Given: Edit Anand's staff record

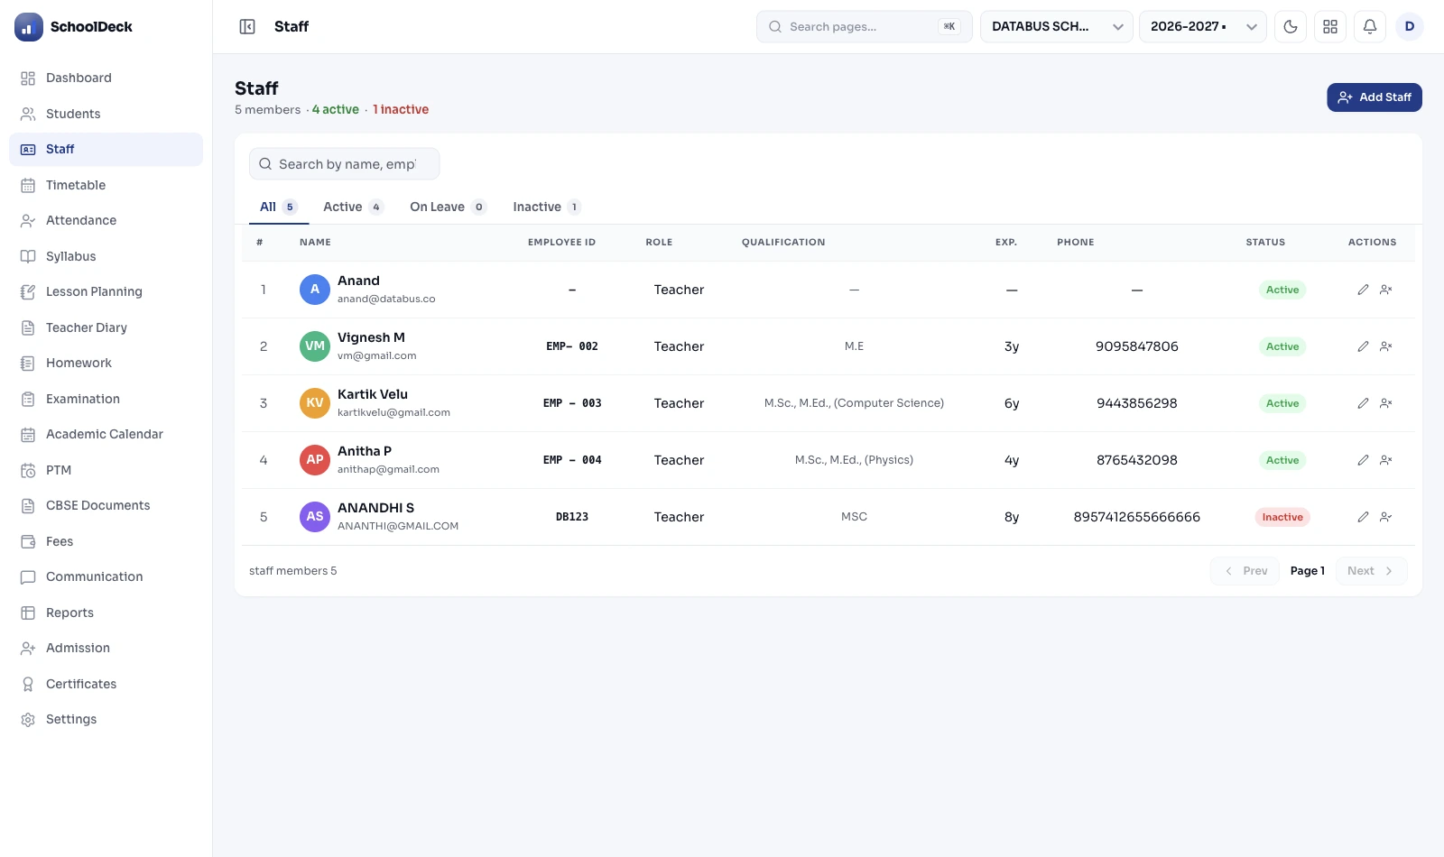Looking at the screenshot, I should [1363, 290].
